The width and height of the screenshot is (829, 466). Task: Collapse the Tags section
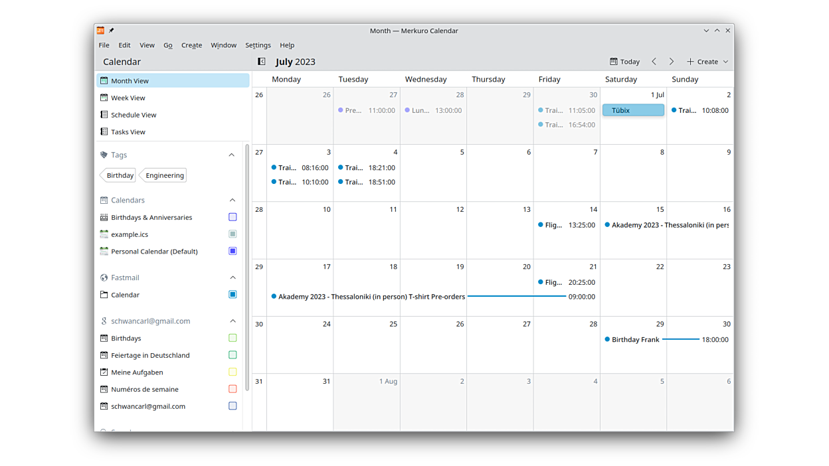pyautogui.click(x=232, y=155)
